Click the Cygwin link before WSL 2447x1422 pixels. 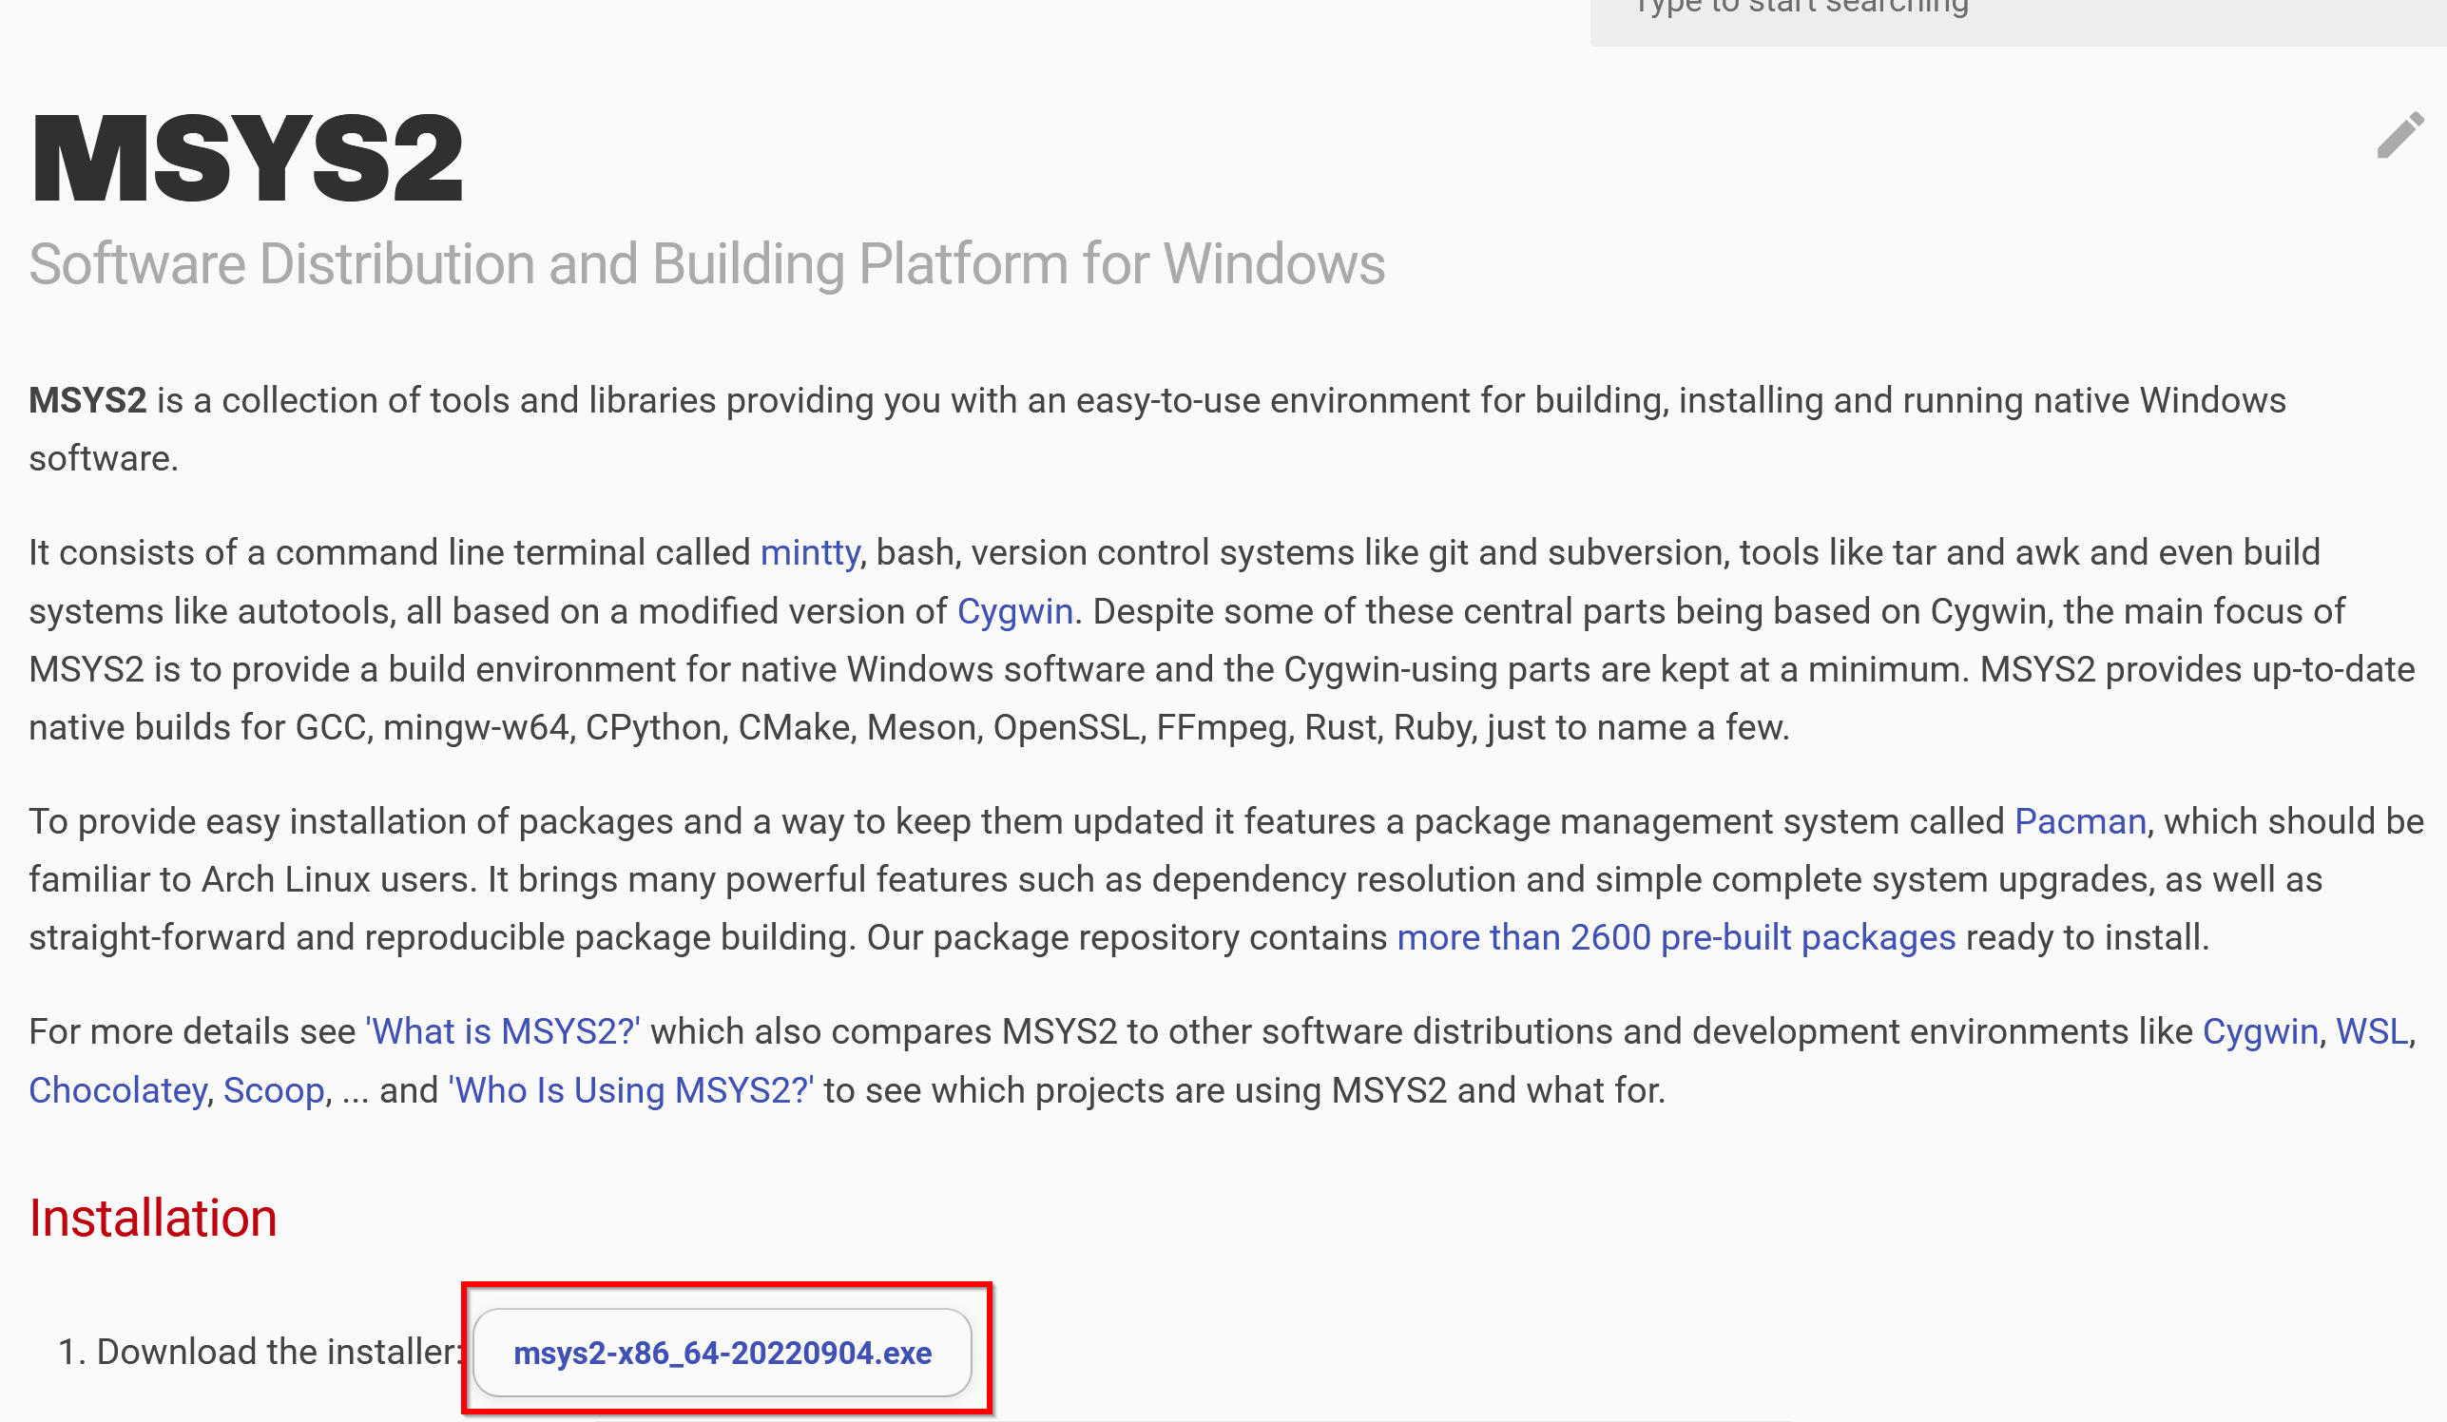[x=2260, y=1030]
